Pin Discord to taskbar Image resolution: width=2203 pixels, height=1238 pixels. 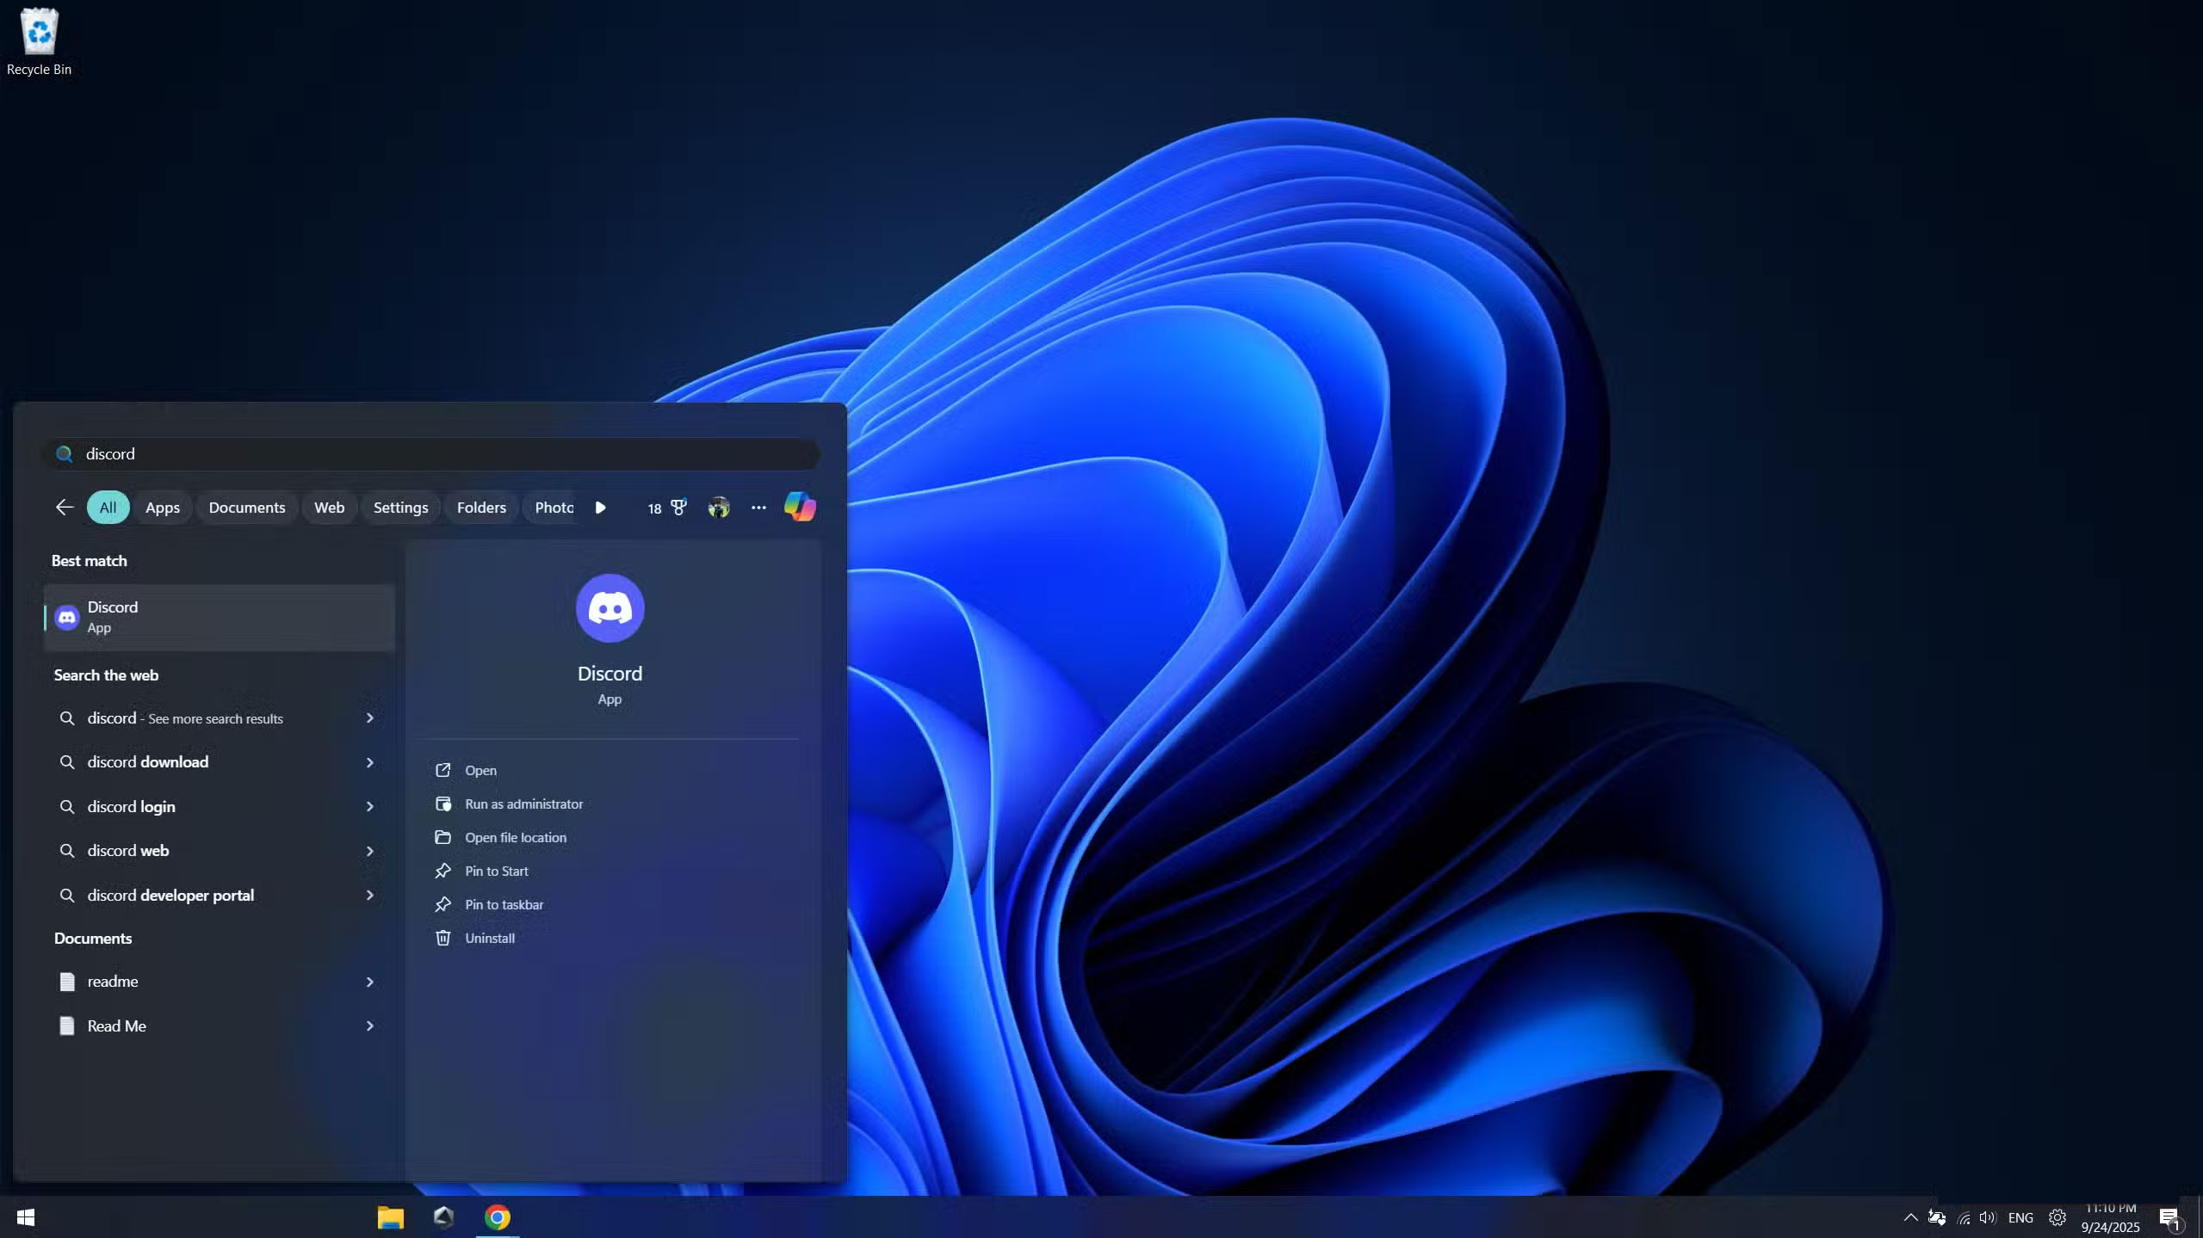[504, 904]
